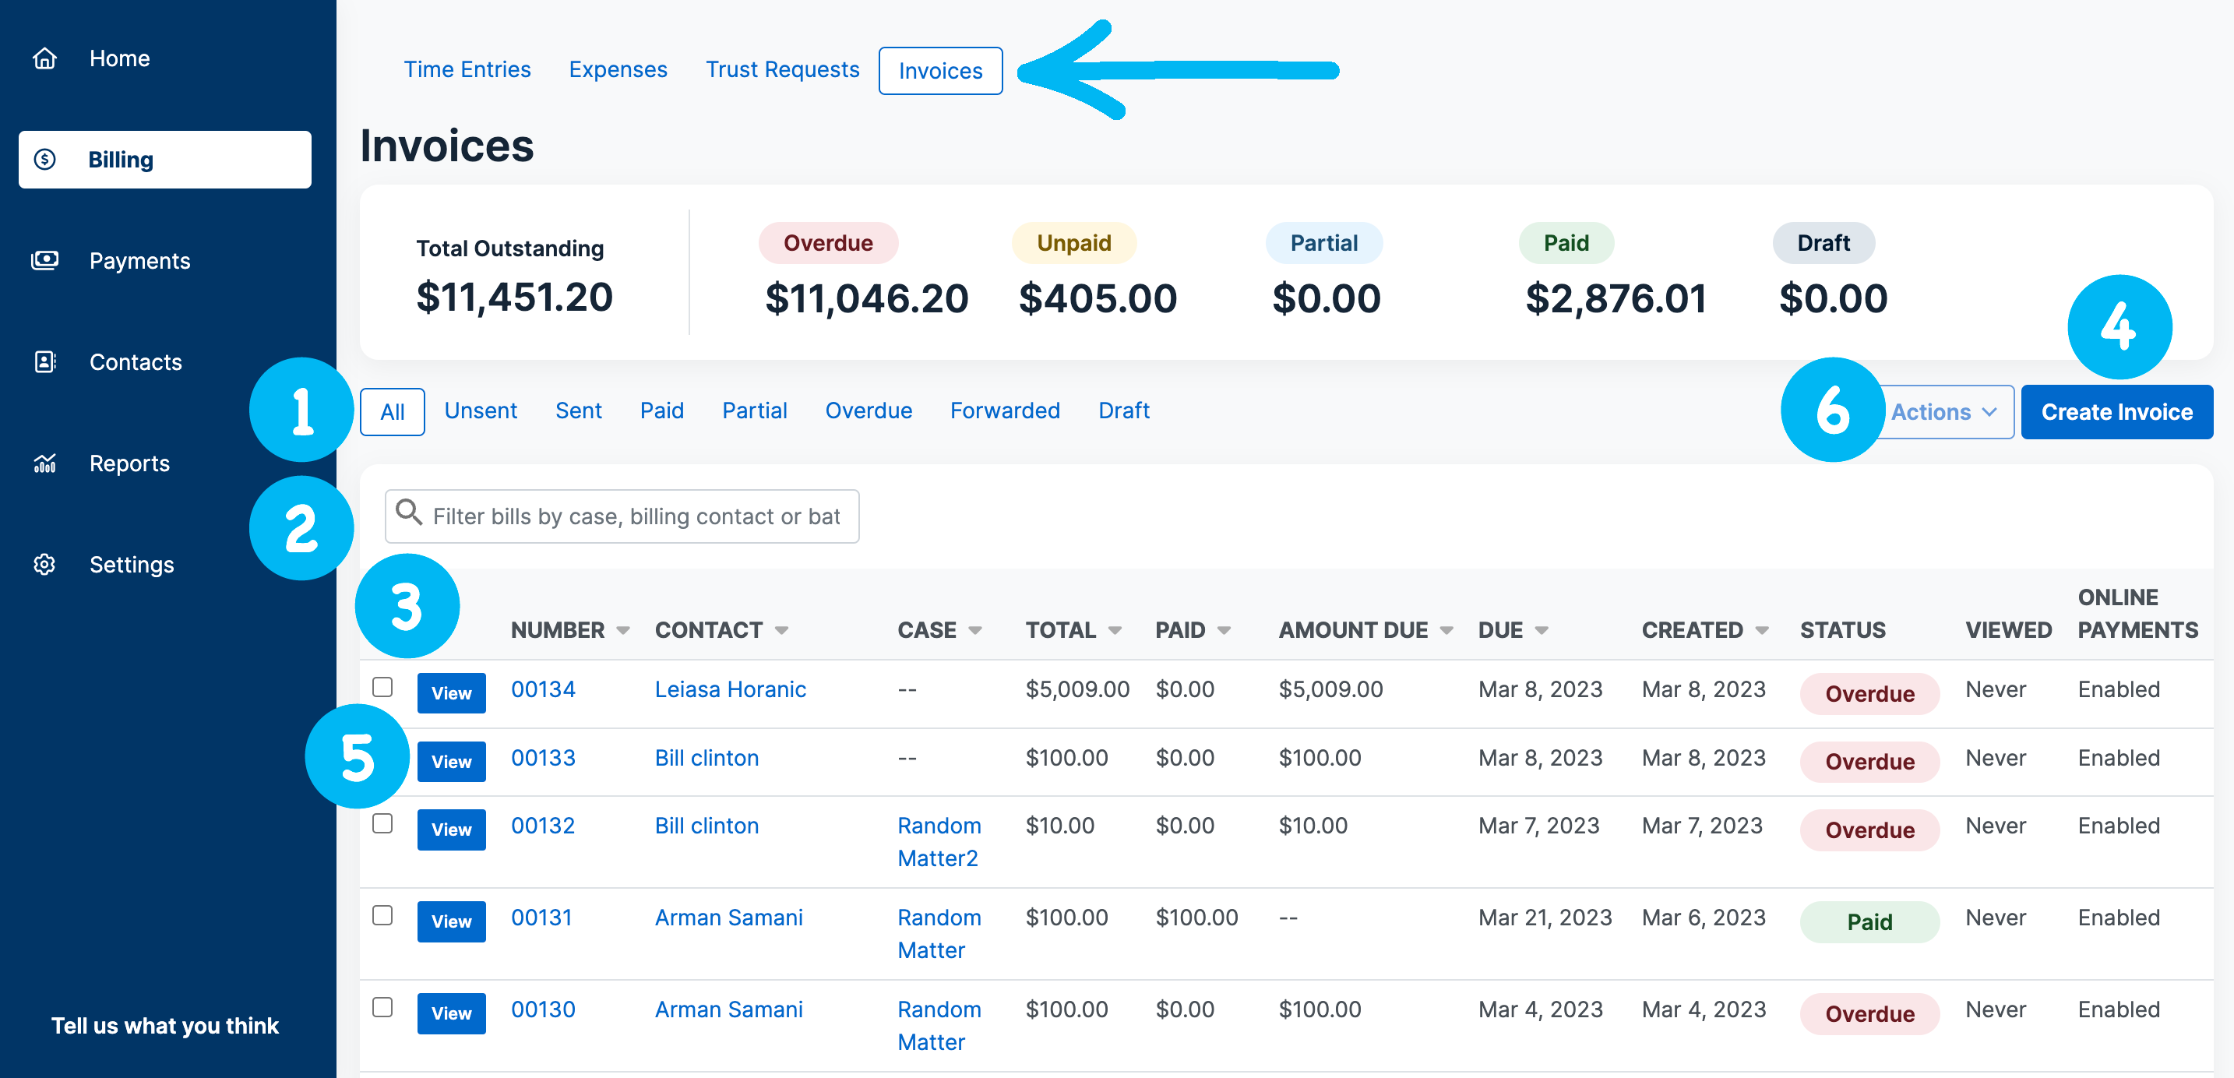Switch to the Time Entries tab

(x=467, y=69)
